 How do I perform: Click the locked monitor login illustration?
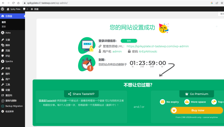(86, 46)
